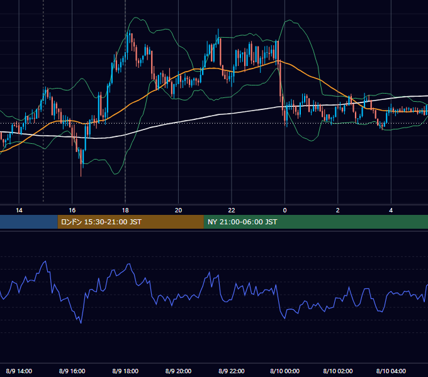
Task: Click the blue session bar before ロンドン
Action: (x=29, y=222)
